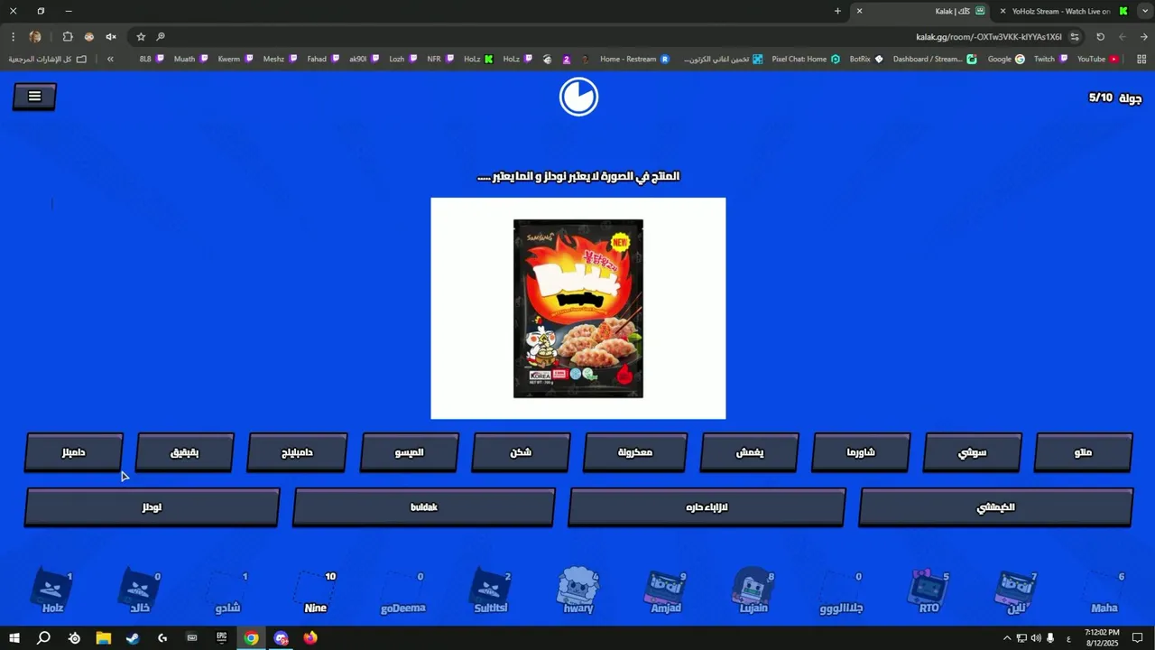Open File Explorer from the taskbar

[103, 638]
